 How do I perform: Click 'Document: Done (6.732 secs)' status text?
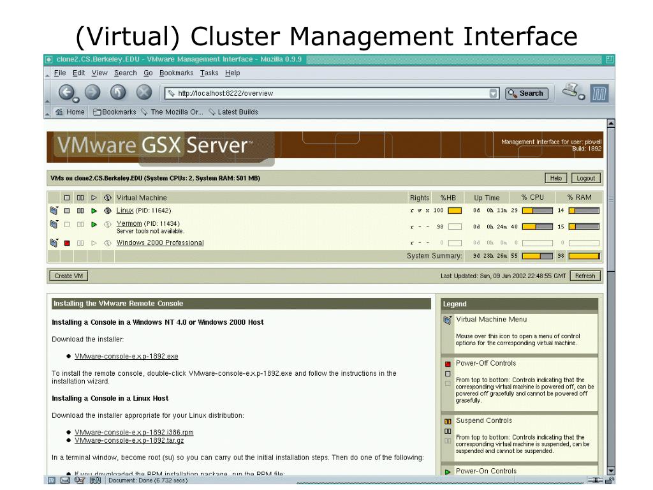148,480
